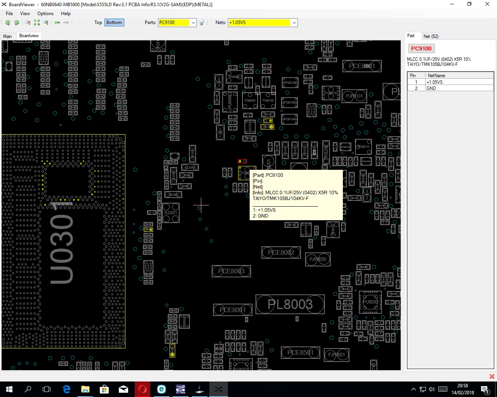497x397 pixels.
Task: Expand the Nets dropdown list
Action: [294, 22]
